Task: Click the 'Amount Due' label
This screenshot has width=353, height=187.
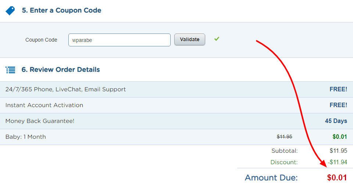Action: pos(271,178)
